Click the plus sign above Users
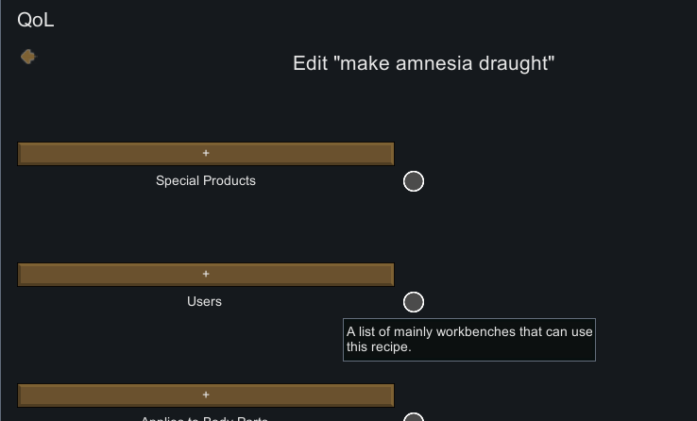 click(206, 274)
